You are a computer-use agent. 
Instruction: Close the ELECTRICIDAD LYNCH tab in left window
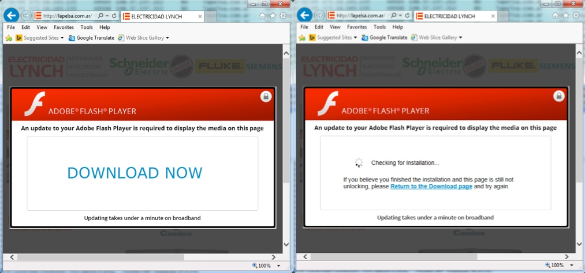click(x=200, y=17)
